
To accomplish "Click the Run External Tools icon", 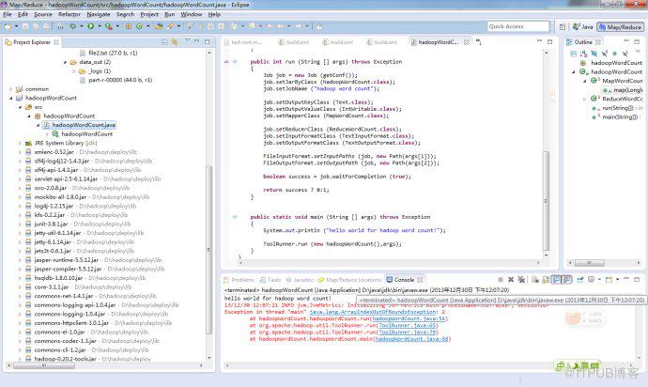I will click(x=109, y=26).
